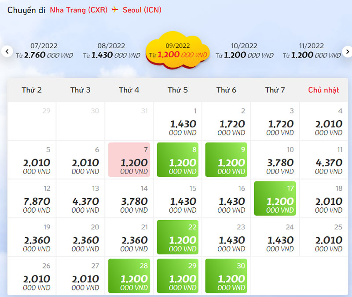The height and width of the screenshot is (297, 352).
Task: Select green cheapest date 22
Action: 178,237
